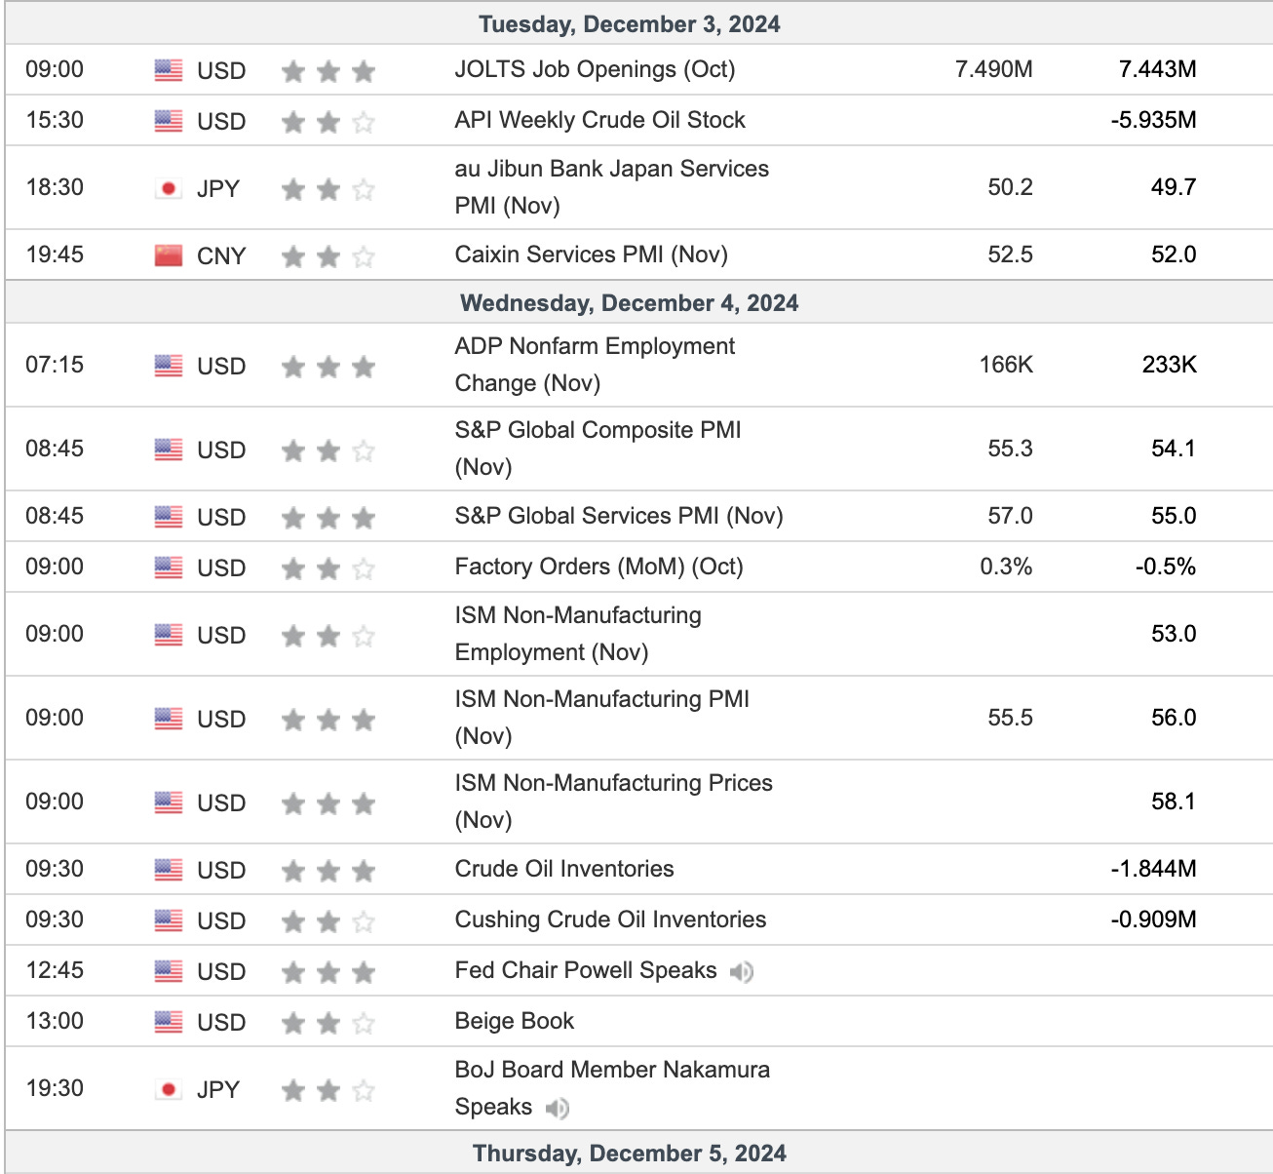Open ISM Non-Manufacturing Employment event

coord(578,634)
